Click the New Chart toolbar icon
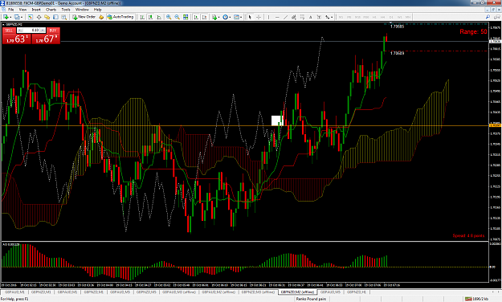The image size is (502, 302). (6, 17)
